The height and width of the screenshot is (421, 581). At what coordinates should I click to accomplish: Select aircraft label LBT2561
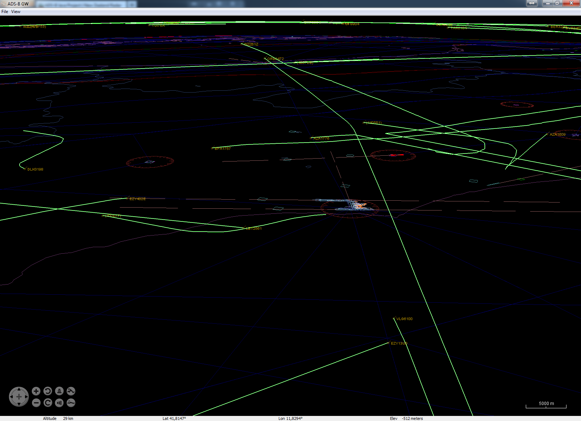[x=254, y=228]
